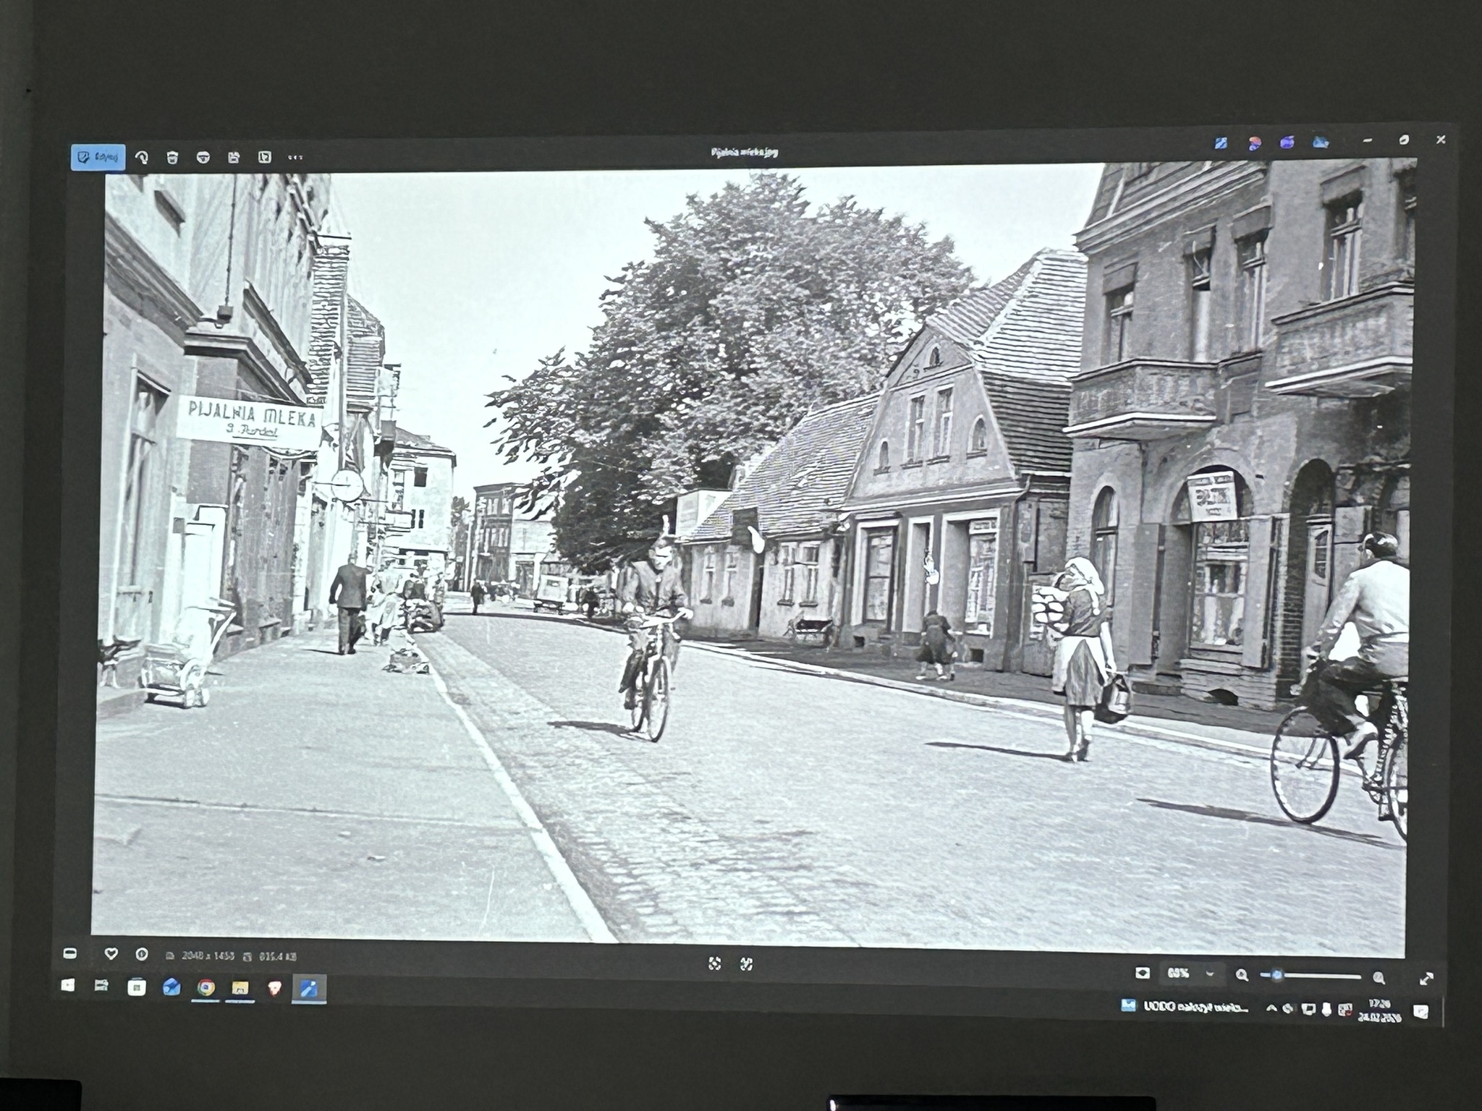Screen dimensions: 1482x1111
Task: Click the fit-to-window icon beside zoom percentage
Action: coord(1143,973)
